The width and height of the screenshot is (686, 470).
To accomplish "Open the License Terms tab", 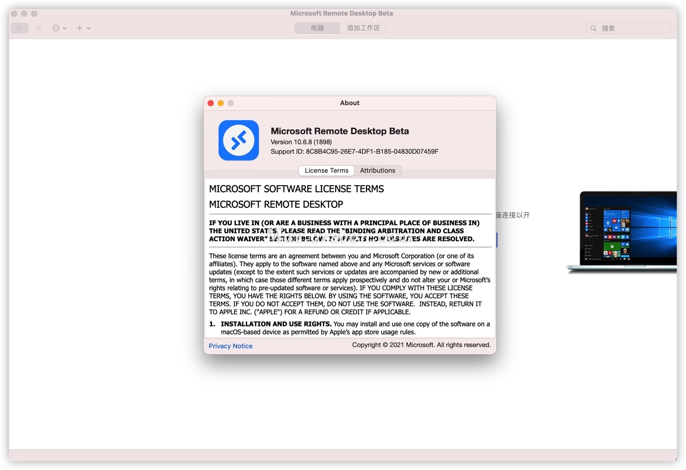I will 326,171.
